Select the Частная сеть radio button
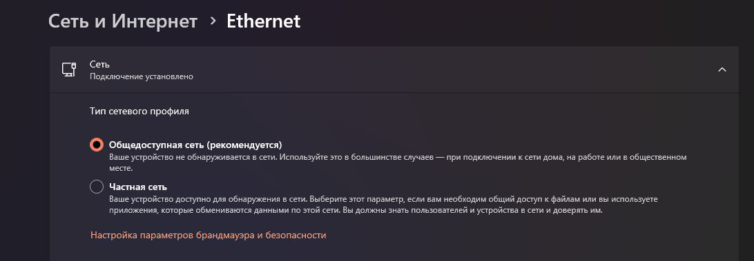This screenshot has width=754, height=261. point(97,187)
